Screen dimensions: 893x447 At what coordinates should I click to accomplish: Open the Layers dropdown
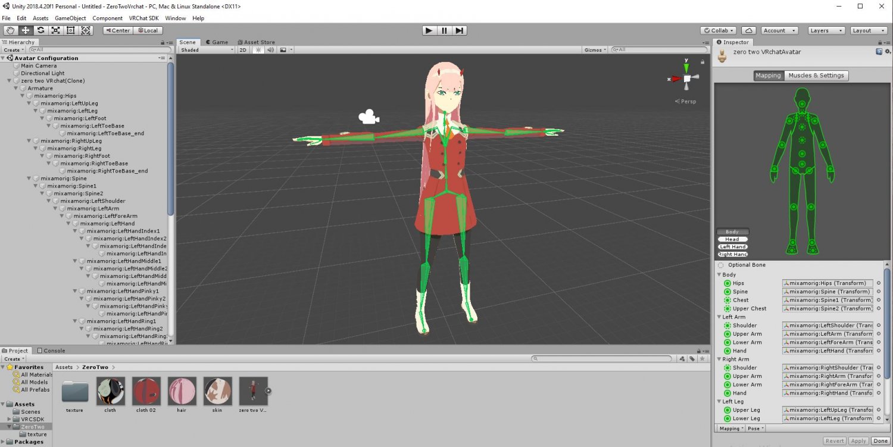826,30
